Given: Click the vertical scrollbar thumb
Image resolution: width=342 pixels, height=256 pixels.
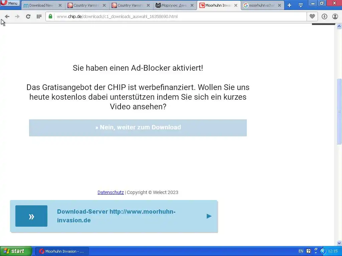Looking at the screenshot, I should [x=339, y=111].
